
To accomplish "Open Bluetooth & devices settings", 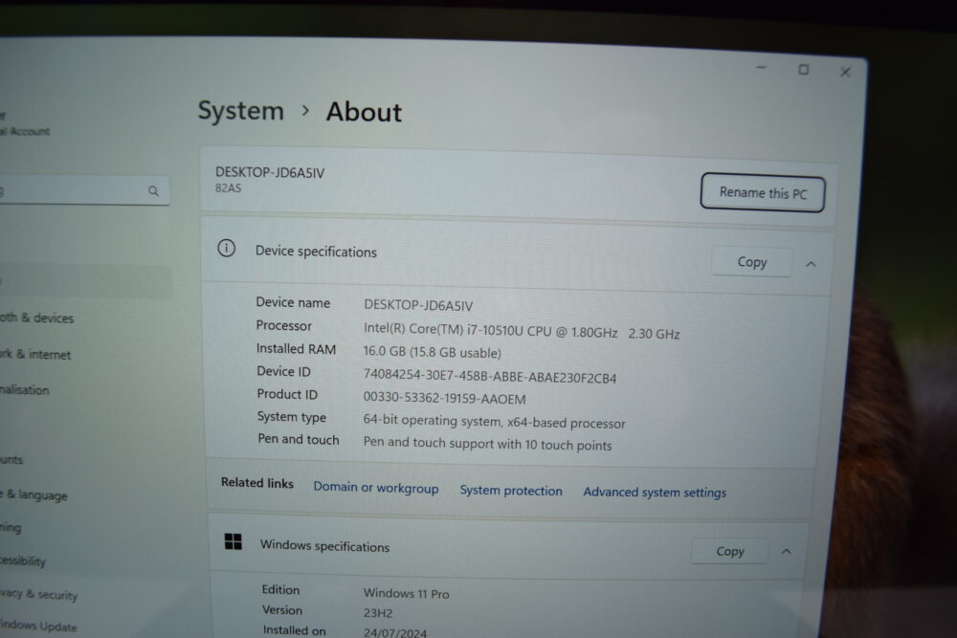I will (x=36, y=318).
